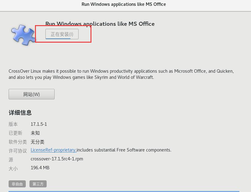The image size is (251, 192).
Task: Select the 软件分类 category label
Action: pos(18,142)
